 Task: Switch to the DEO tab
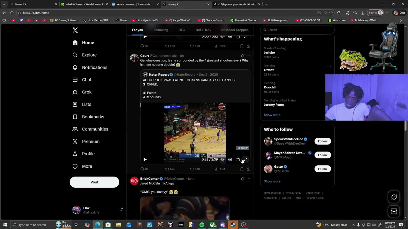(x=182, y=30)
